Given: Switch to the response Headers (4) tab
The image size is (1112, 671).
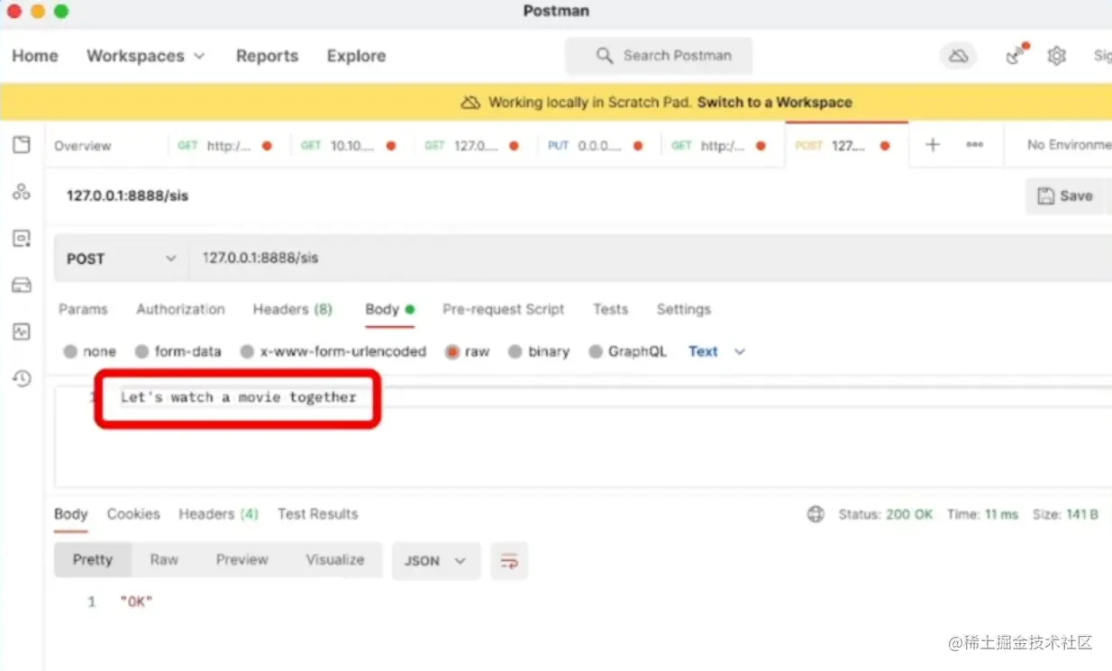Looking at the screenshot, I should [x=218, y=514].
